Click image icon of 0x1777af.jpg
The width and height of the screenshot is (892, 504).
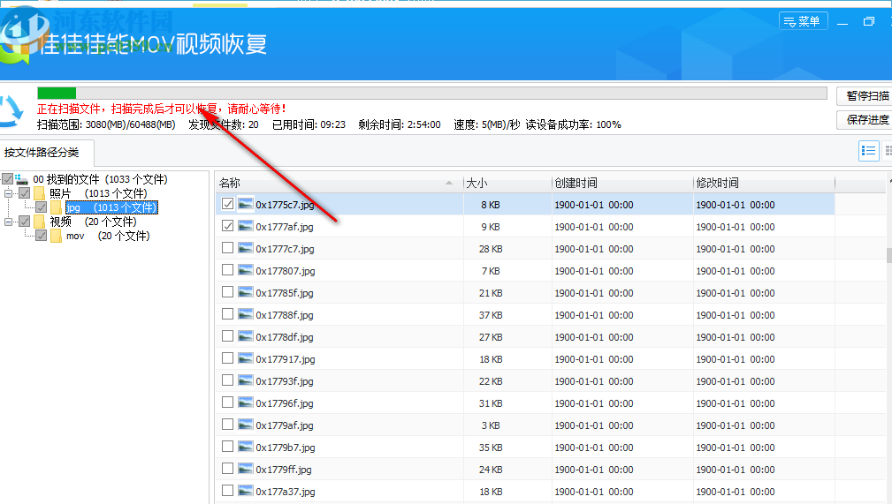coord(245,226)
